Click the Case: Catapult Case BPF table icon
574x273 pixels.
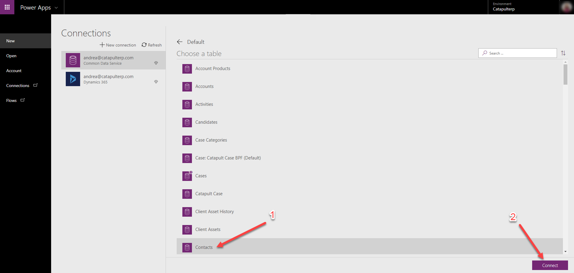point(187,158)
